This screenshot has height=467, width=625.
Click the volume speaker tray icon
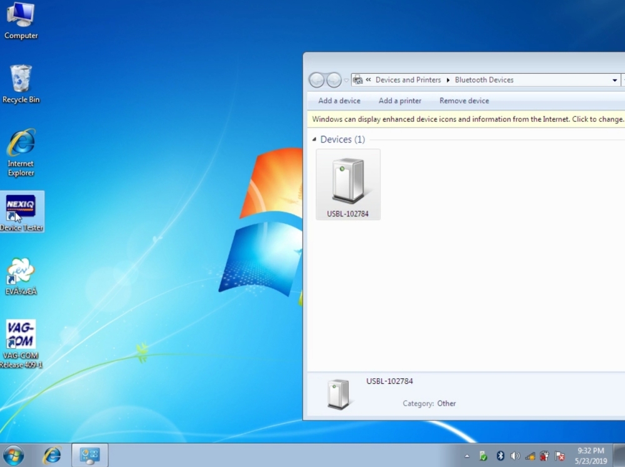pos(515,456)
